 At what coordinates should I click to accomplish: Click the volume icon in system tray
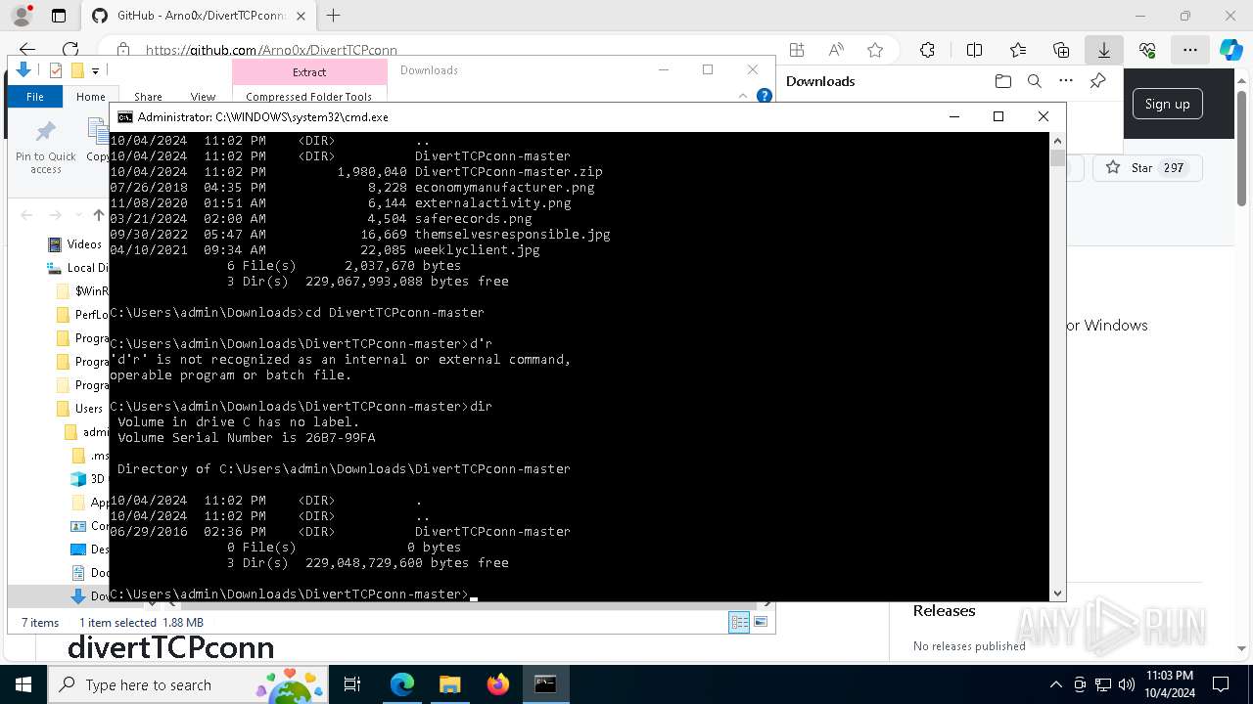[1127, 684]
